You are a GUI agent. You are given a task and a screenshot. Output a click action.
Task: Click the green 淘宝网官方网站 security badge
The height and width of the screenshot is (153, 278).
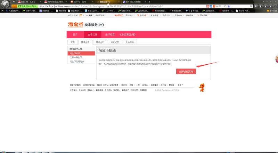pos(27,6)
